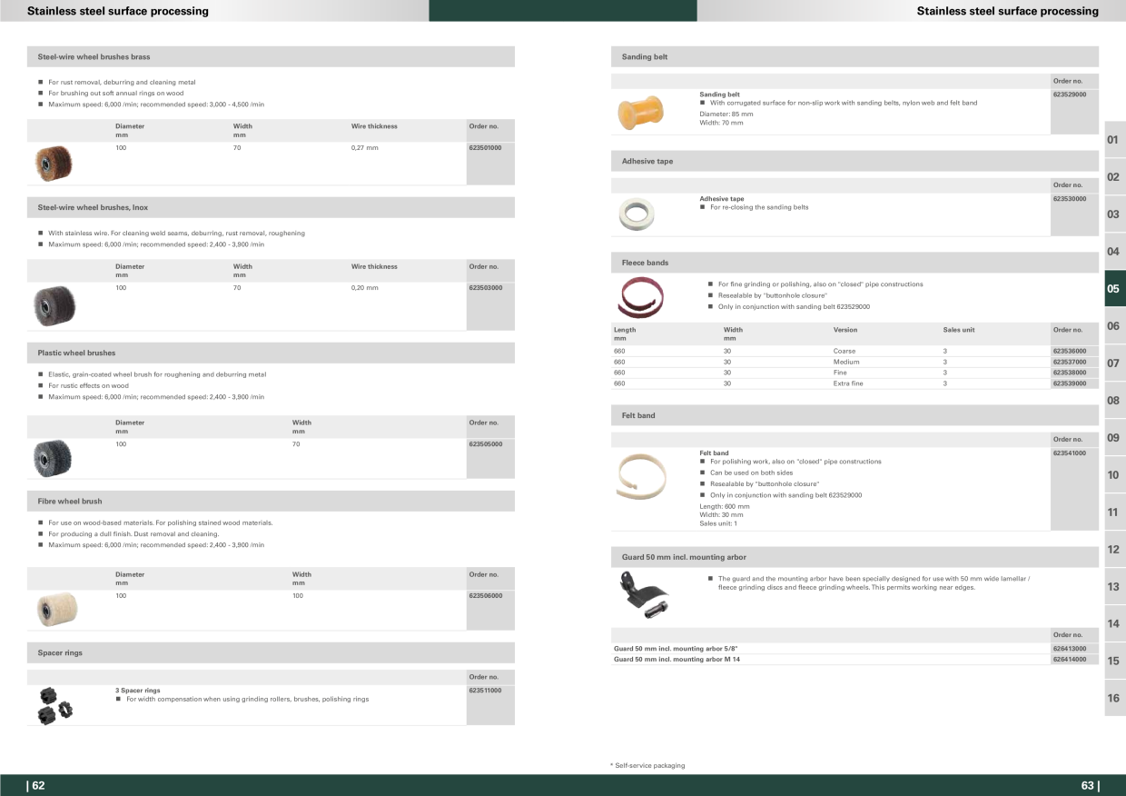Open chapter tab 07
1126x796 pixels.
[x=1114, y=363]
